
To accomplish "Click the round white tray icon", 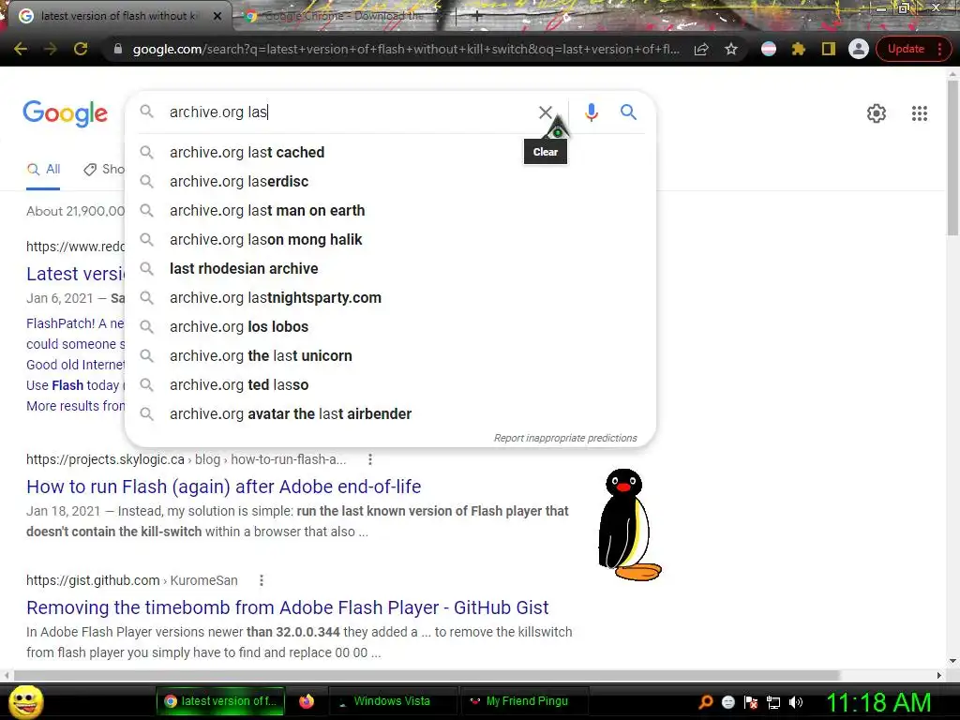I will [727, 702].
